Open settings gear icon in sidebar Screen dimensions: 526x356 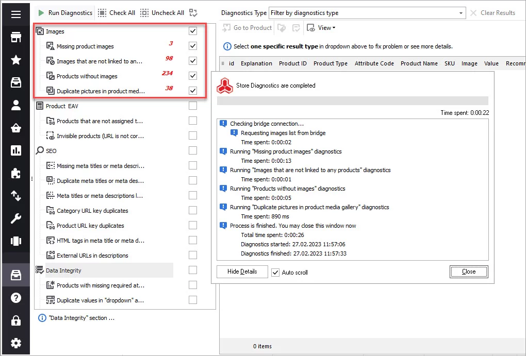pos(16,343)
